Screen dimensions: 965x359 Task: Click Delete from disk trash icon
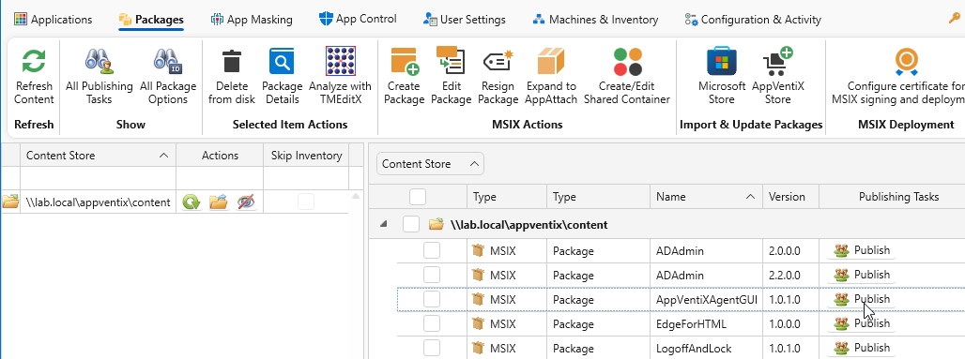[232, 62]
